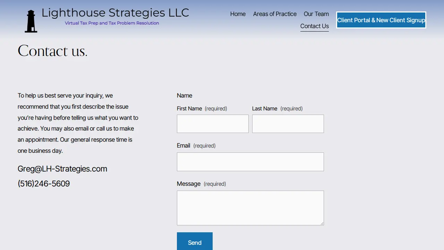
Task: Click the tagline Virtual Tax Prep and Tax Problem Resolution
Action: 112,23
